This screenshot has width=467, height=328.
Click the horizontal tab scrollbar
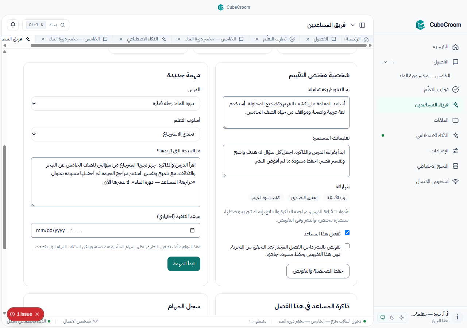click(x=198, y=46)
